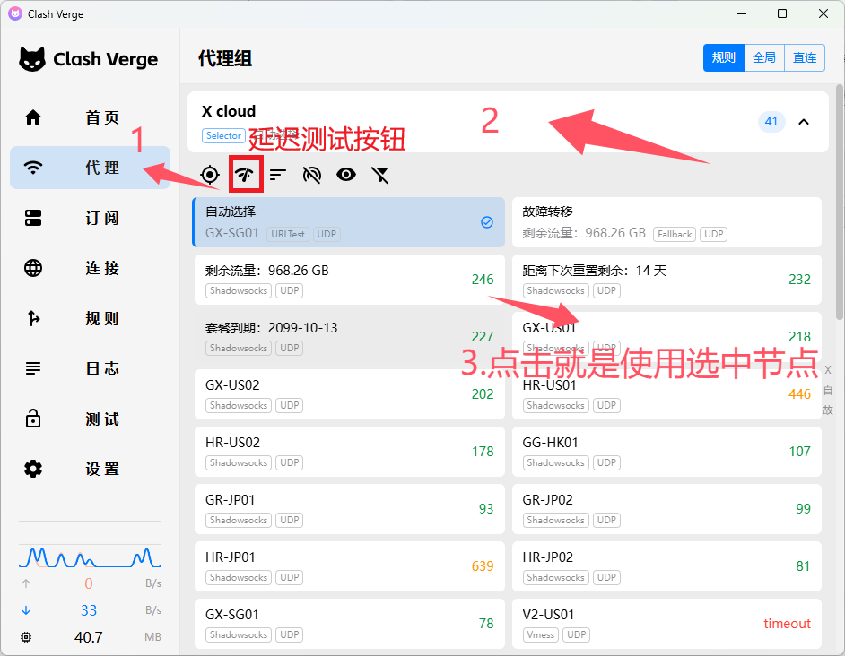845x656 pixels.
Task: Retest the timeout status of V2-US01
Action: (787, 624)
